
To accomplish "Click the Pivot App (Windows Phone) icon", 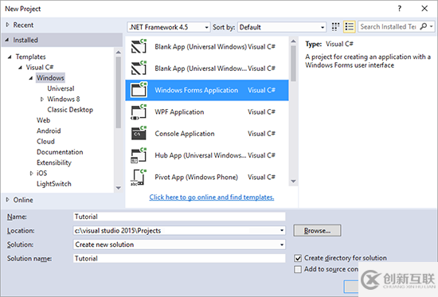I will pos(139,177).
